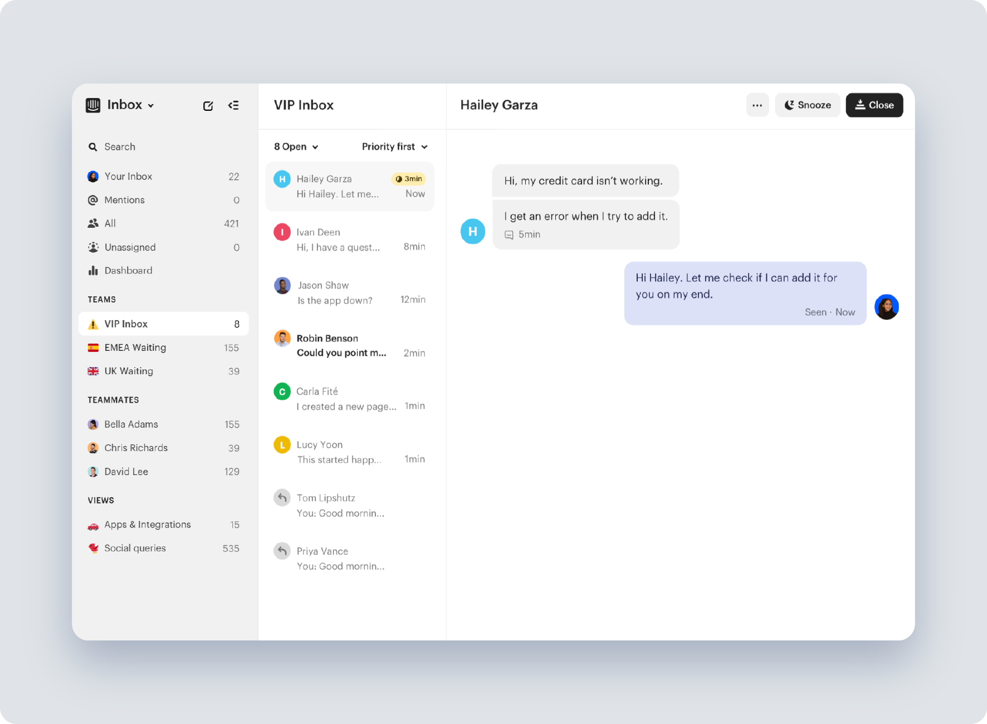Click the 3min SLA timer badge
This screenshot has width=987, height=724.
pyautogui.click(x=408, y=179)
